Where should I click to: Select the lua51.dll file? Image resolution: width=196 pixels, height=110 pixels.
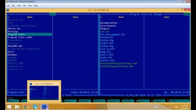click(106, 58)
